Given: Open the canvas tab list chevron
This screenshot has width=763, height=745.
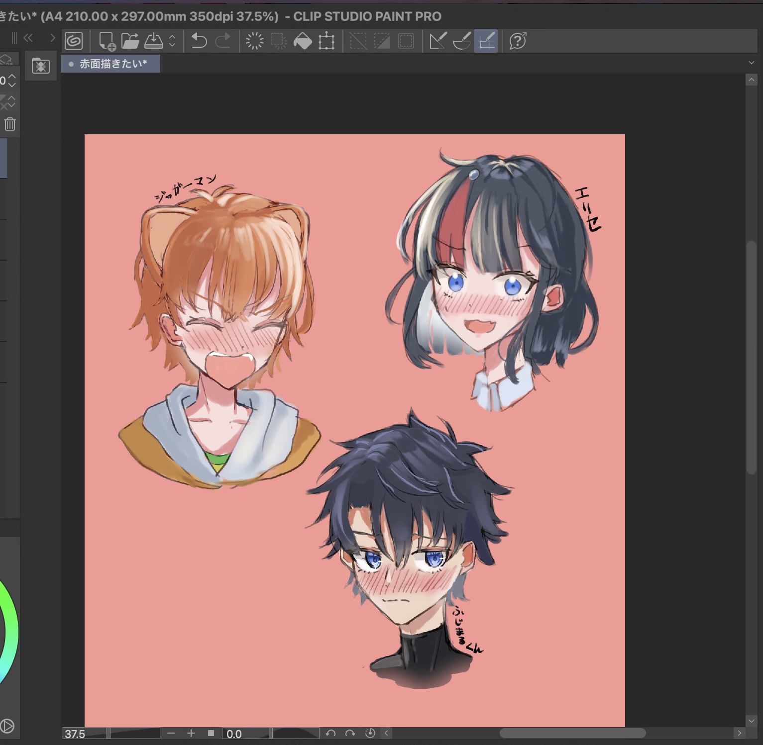Looking at the screenshot, I should pyautogui.click(x=751, y=63).
